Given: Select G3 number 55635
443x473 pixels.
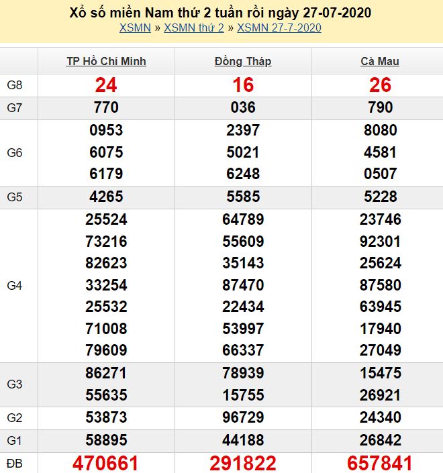Looking at the screenshot, I should click(106, 395).
